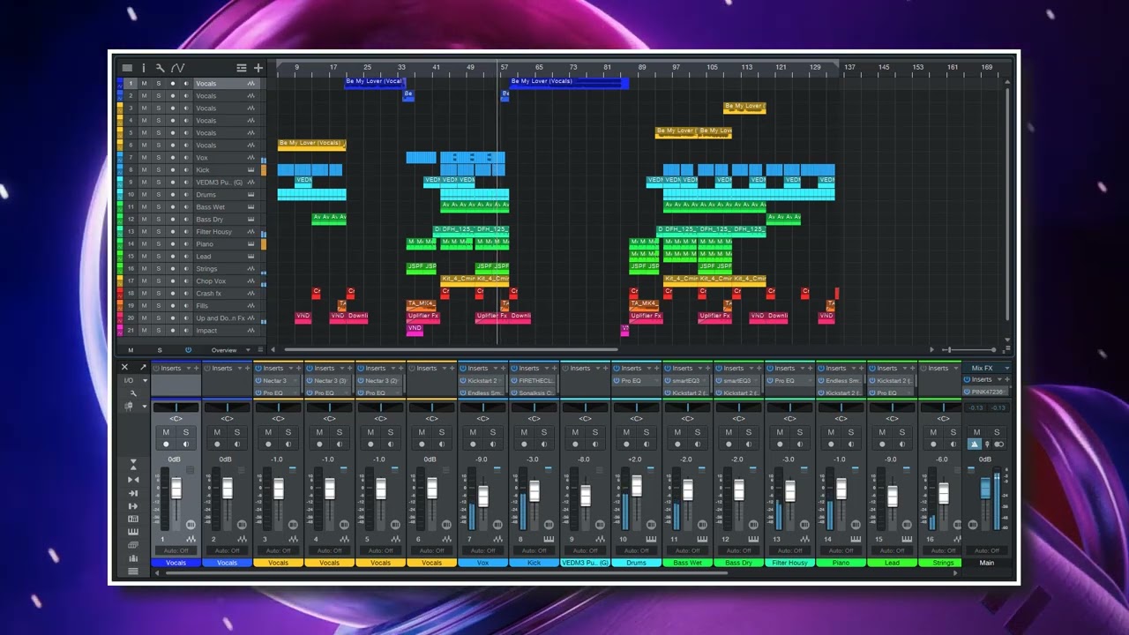Select the Kick channel label in mixer

click(534, 563)
